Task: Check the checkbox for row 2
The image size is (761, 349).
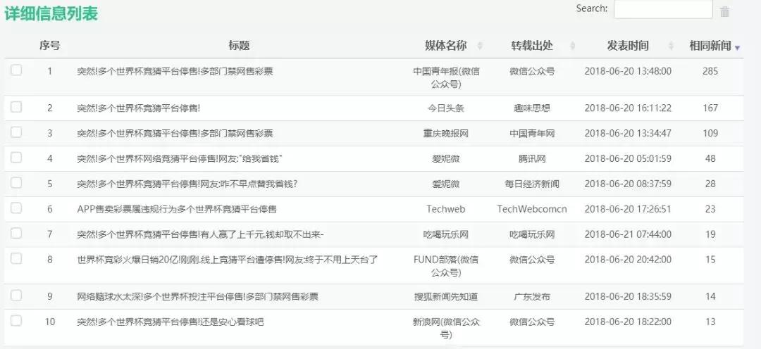Action: 16,107
